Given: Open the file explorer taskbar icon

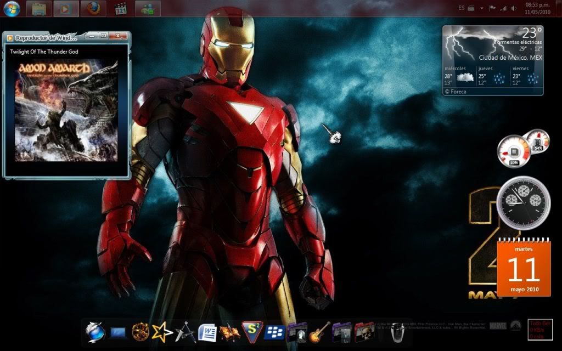Looking at the screenshot, I should point(39,9).
